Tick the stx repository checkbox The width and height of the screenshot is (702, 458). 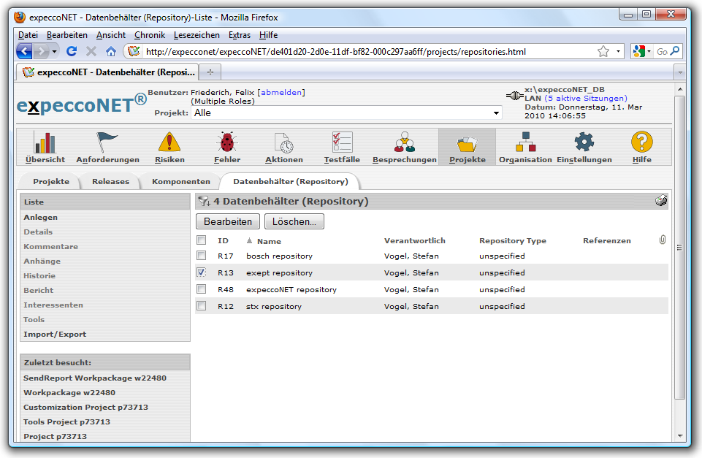[x=202, y=306]
